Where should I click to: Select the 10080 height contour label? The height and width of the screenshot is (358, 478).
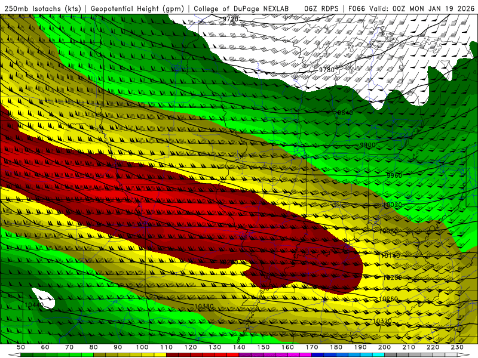(388, 232)
